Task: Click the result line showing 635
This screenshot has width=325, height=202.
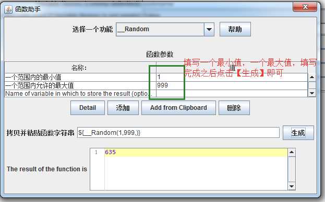Action: tap(196, 152)
